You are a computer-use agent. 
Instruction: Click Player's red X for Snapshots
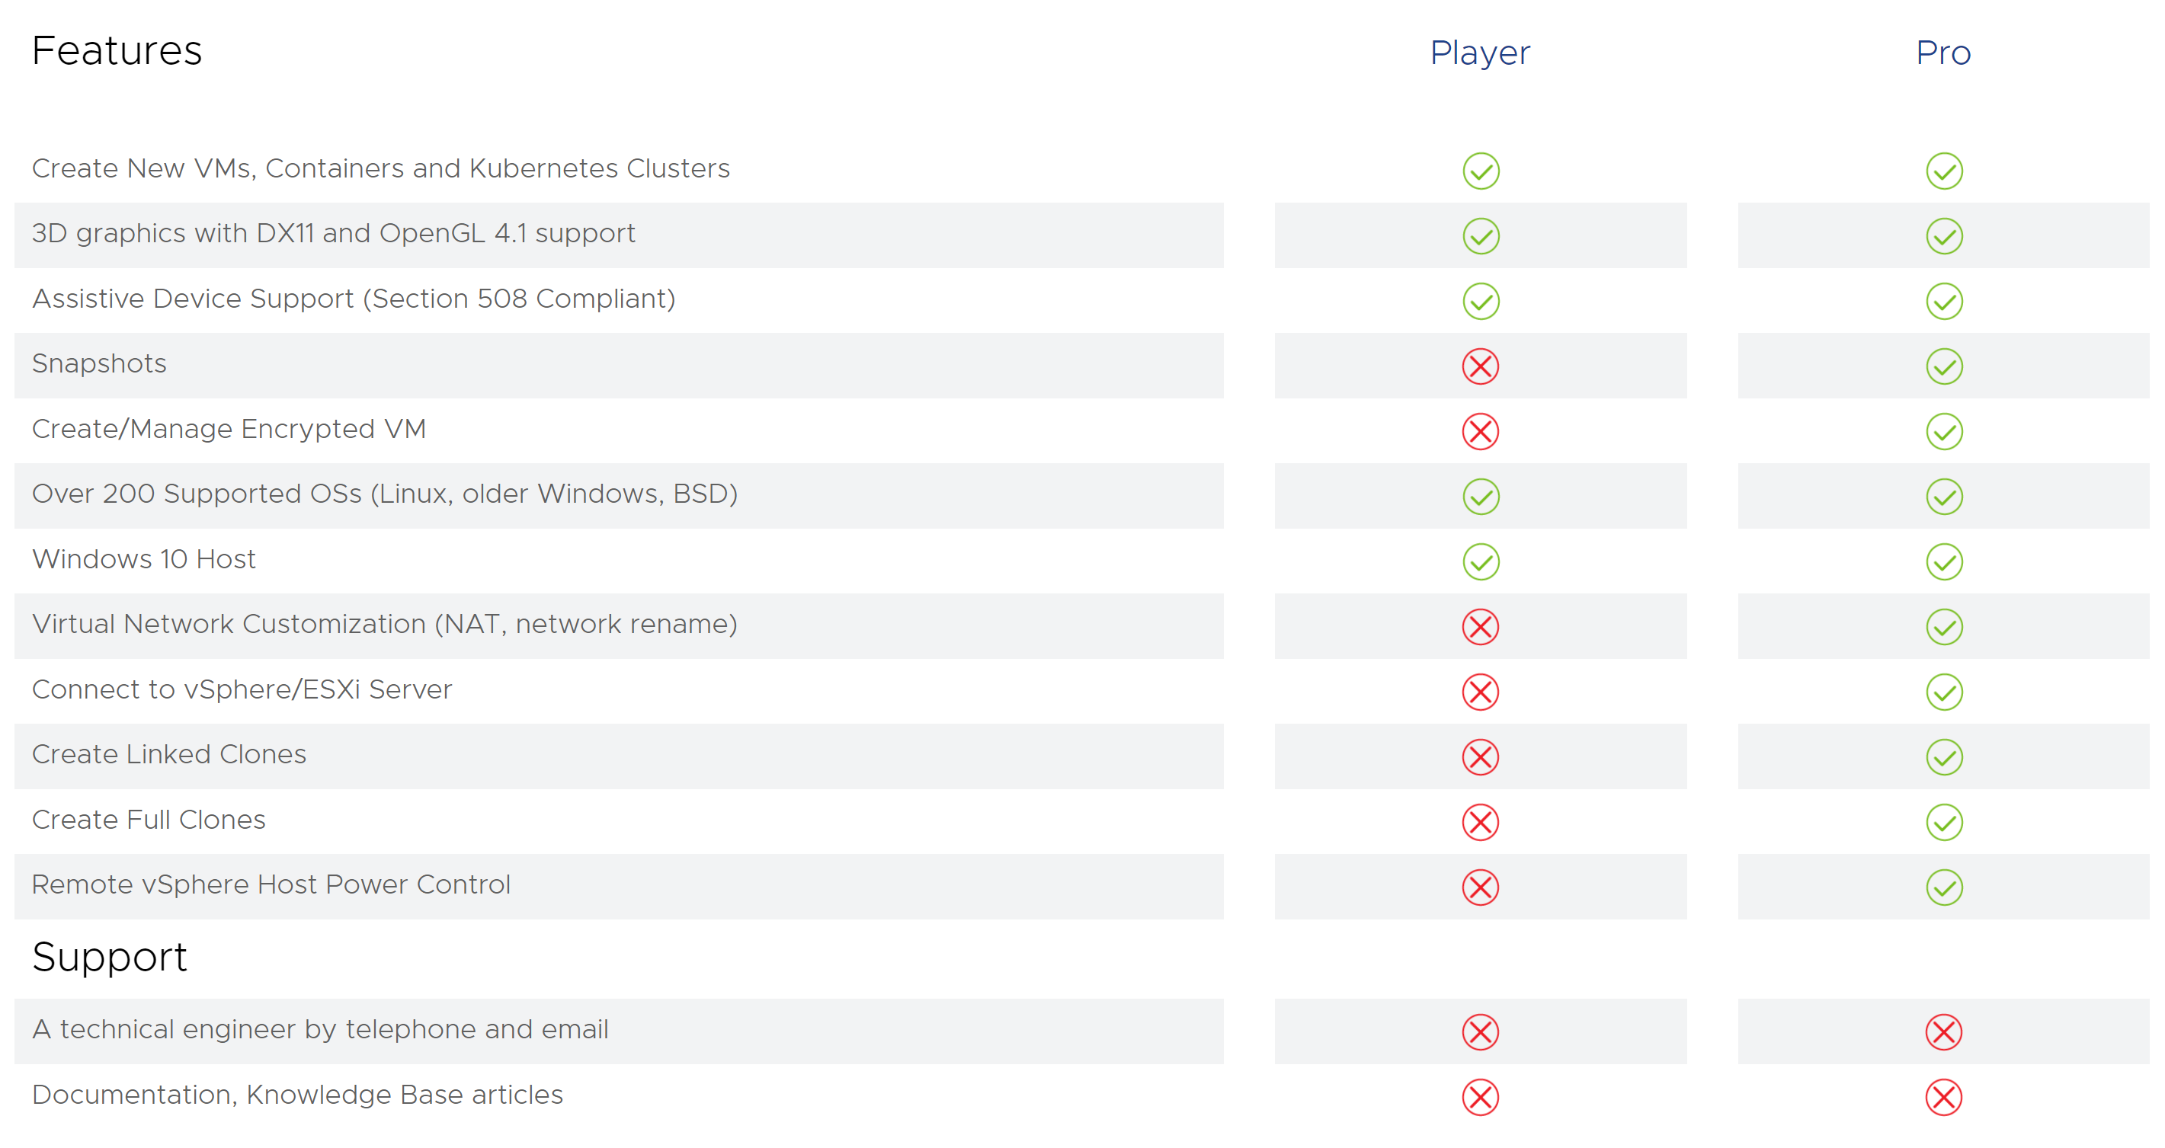pos(1480,366)
